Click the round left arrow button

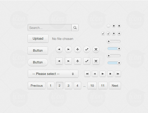(59, 49)
